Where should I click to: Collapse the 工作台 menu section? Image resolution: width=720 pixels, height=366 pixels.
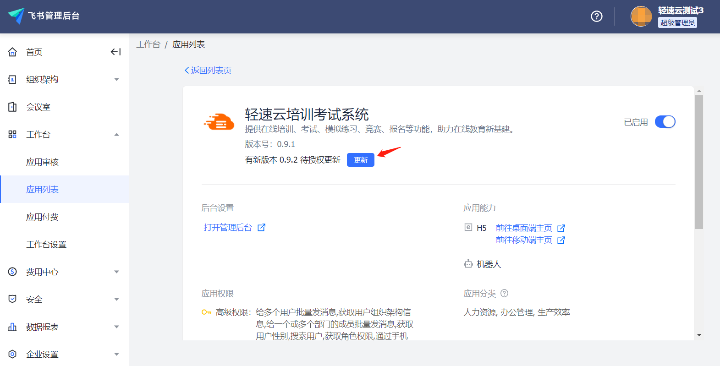coord(116,134)
